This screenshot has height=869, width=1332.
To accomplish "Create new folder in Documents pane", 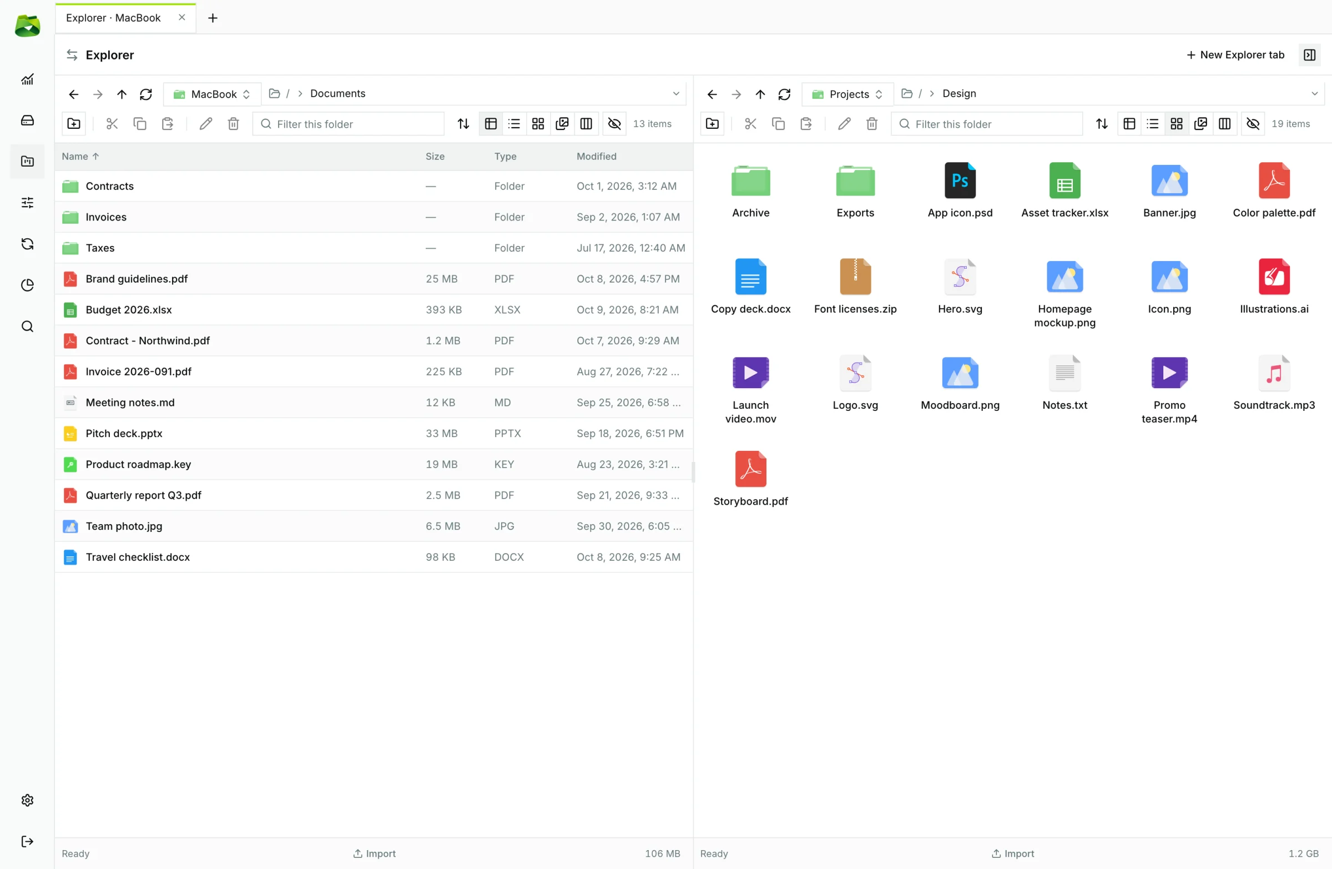I will [x=74, y=124].
